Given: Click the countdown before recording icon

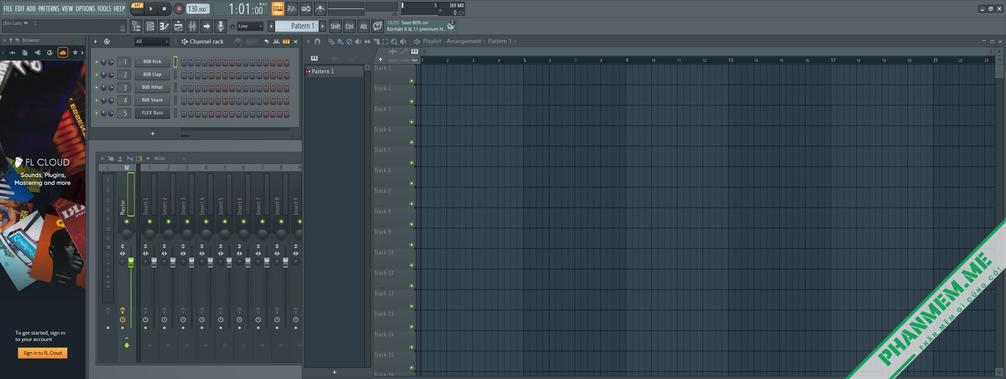Looking at the screenshot, I should (x=292, y=9).
